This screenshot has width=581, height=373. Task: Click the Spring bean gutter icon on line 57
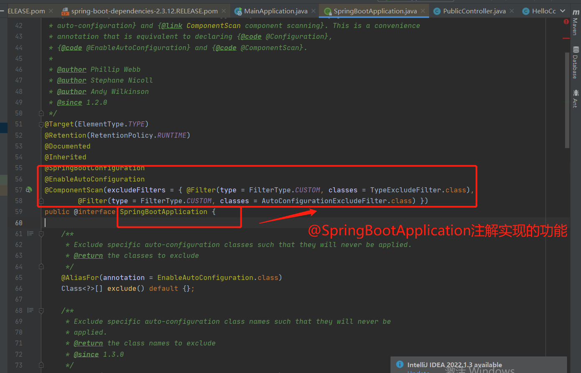coord(29,190)
